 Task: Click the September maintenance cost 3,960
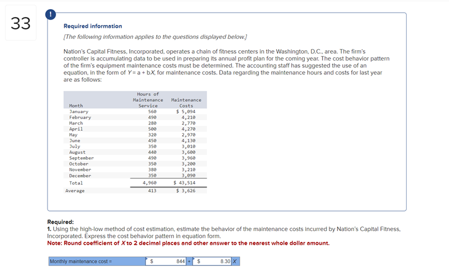coord(188,158)
